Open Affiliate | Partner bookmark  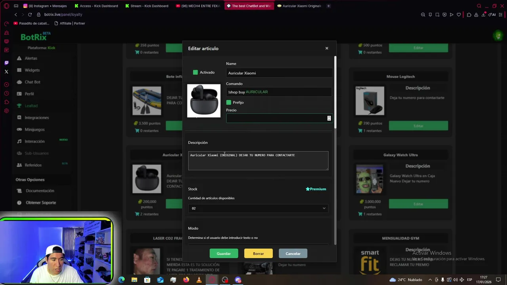(70, 23)
